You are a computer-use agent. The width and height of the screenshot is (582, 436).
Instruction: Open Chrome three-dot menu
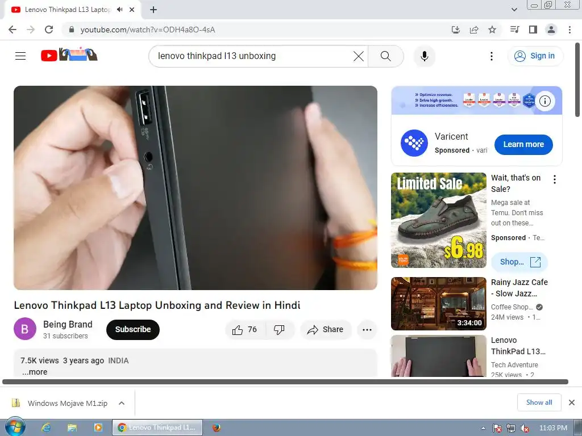pyautogui.click(x=569, y=30)
